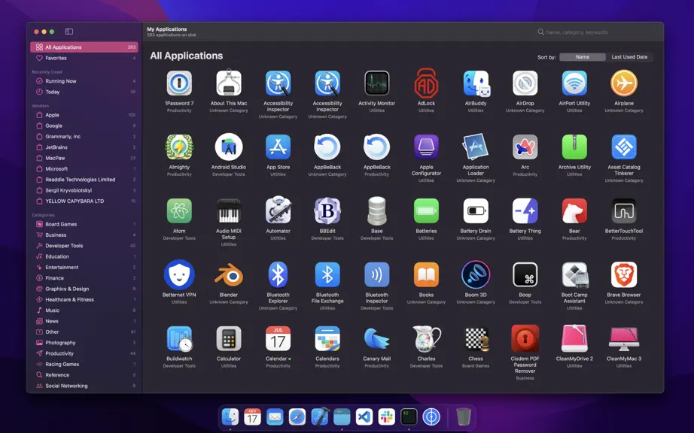Select the AdLock app icon
694x433 pixels.
426,83
